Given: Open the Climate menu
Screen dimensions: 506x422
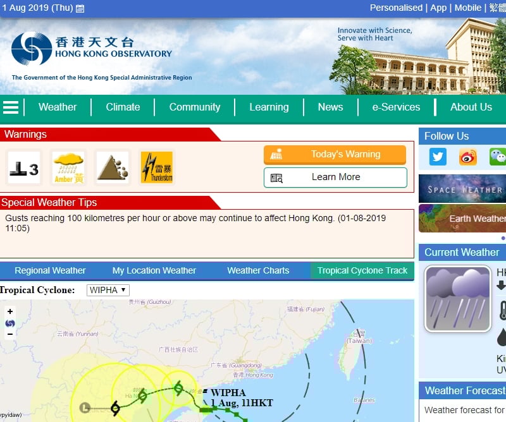Looking at the screenshot, I should [x=123, y=107].
